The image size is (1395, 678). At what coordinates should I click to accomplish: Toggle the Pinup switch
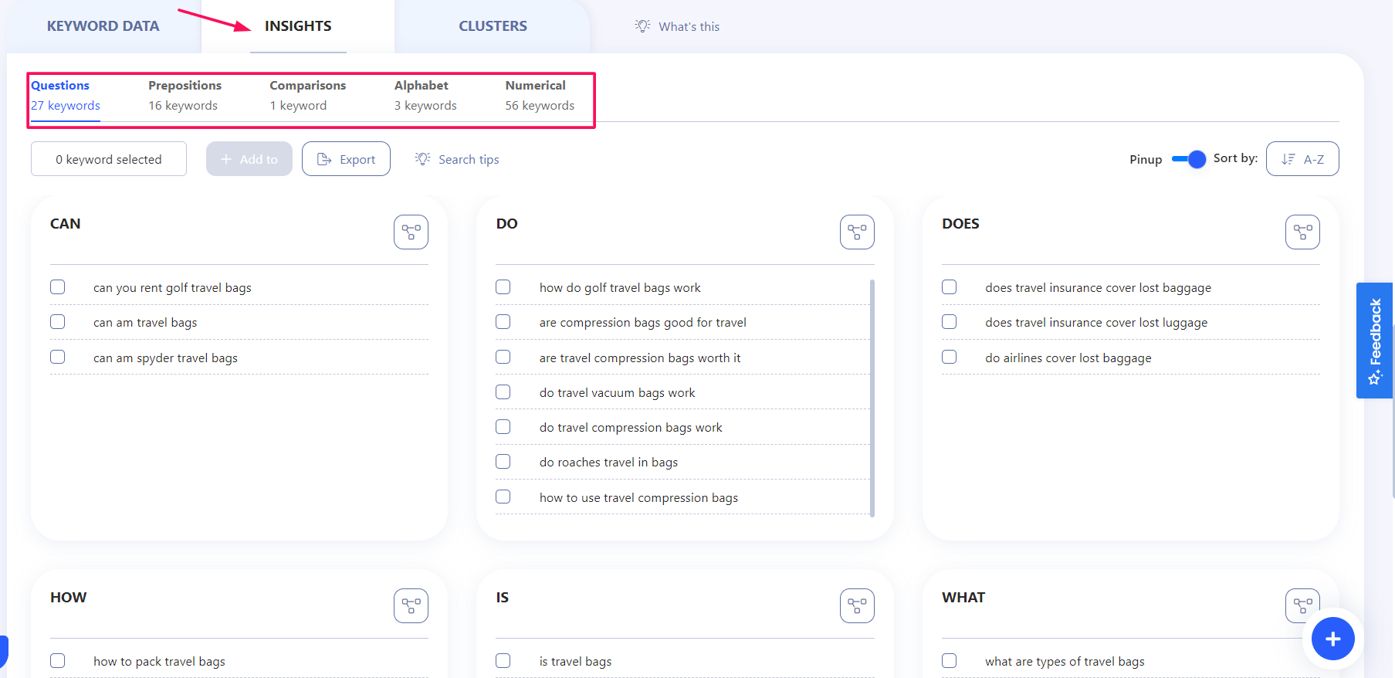1188,159
